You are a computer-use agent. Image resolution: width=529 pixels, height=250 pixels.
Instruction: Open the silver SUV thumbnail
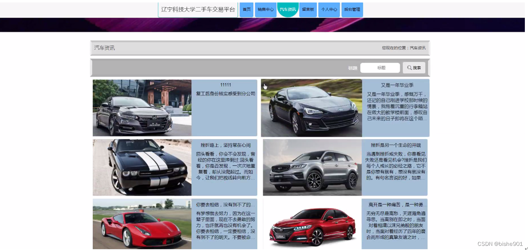click(312, 167)
